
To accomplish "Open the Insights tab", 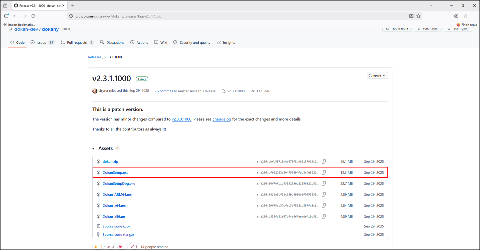I will [226, 42].
